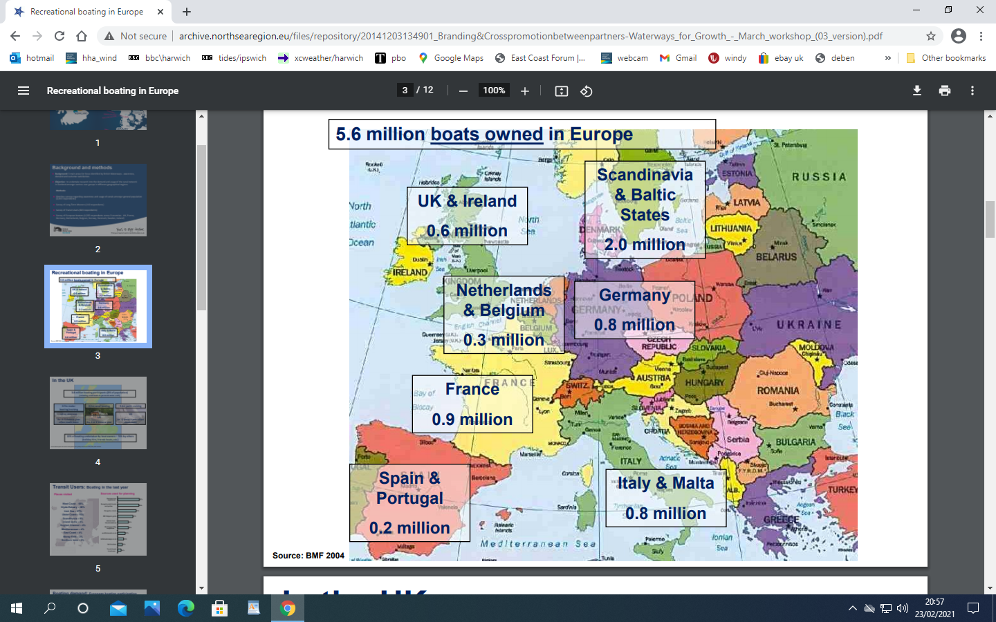Image resolution: width=996 pixels, height=622 pixels.
Task: Select page 3 thumbnail
Action: [98, 306]
